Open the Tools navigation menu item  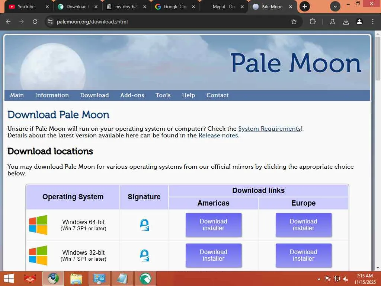click(163, 95)
